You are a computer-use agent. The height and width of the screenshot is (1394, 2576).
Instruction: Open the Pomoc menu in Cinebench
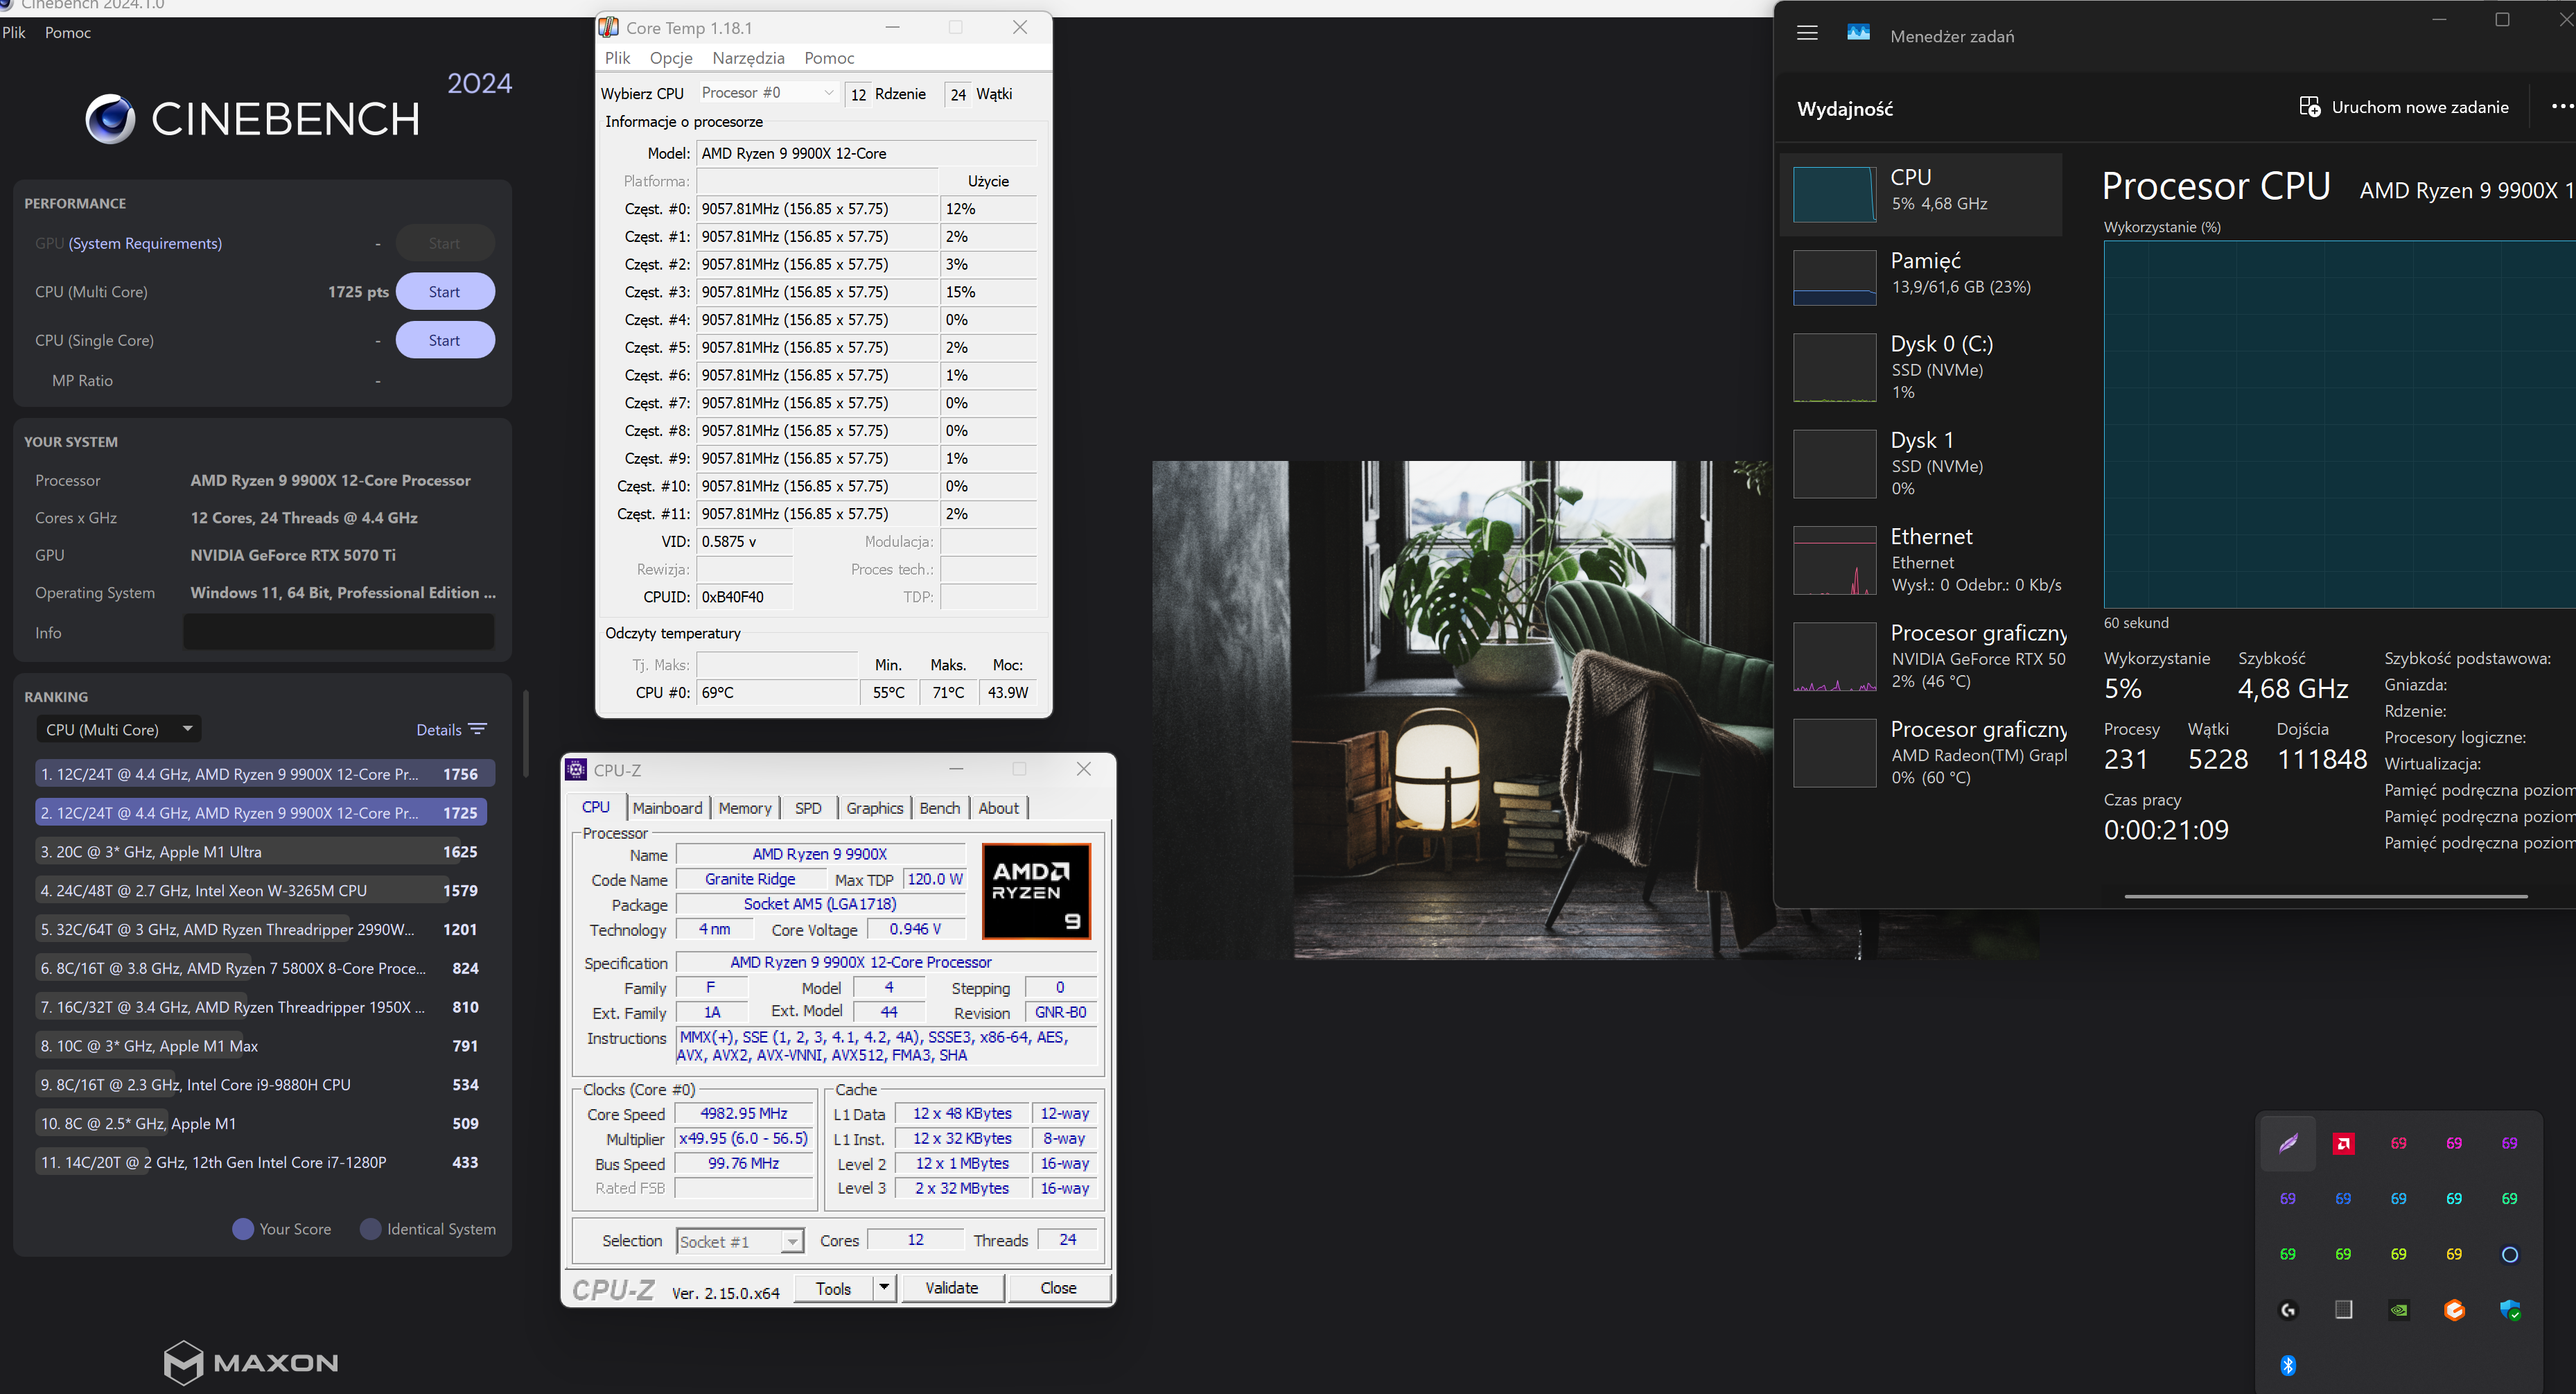point(67,32)
